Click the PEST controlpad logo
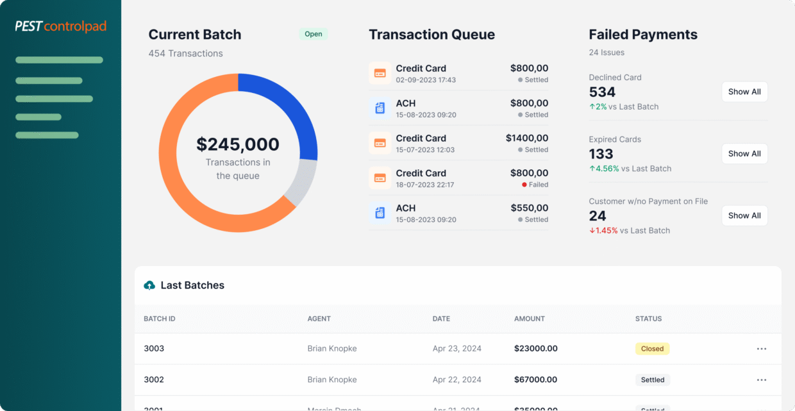 pyautogui.click(x=61, y=26)
